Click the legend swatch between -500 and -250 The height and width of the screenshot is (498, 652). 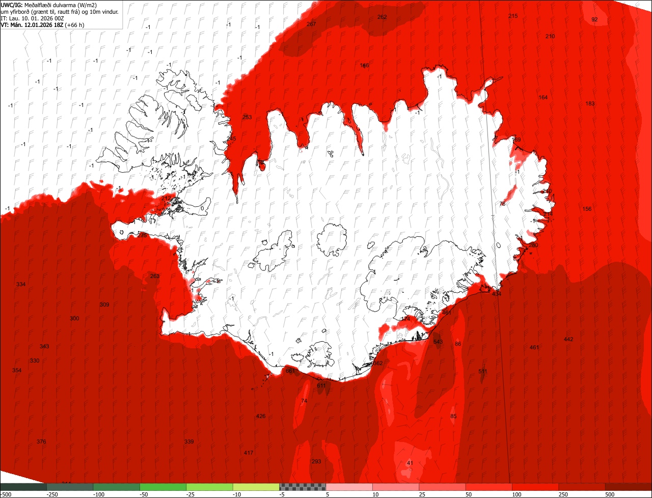coord(23,486)
